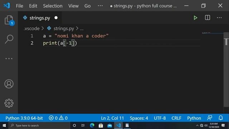The height and width of the screenshot is (129, 229).
Task: Expand the breadcrumb symbol ellipsis
Action: [82, 29]
